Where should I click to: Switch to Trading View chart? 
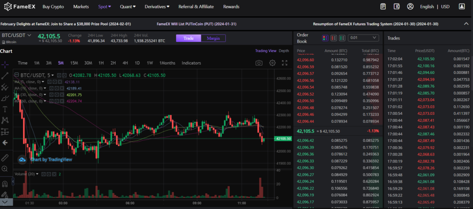(266, 51)
